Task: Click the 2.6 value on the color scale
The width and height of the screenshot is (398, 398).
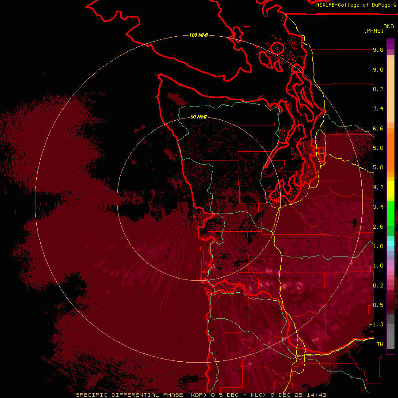Action: click(x=378, y=227)
